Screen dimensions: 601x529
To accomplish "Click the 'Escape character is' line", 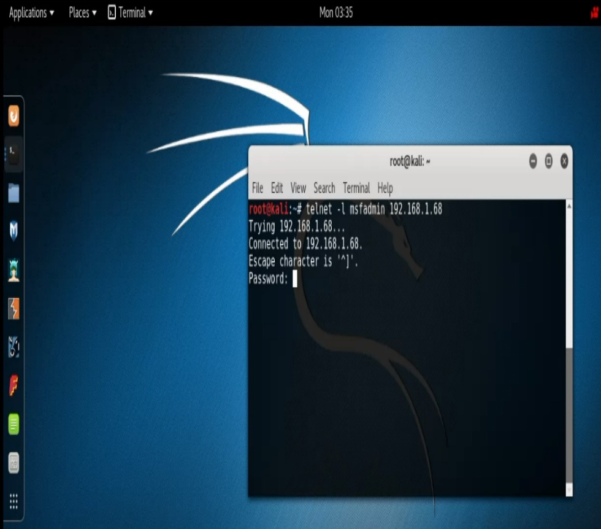I will (x=303, y=261).
